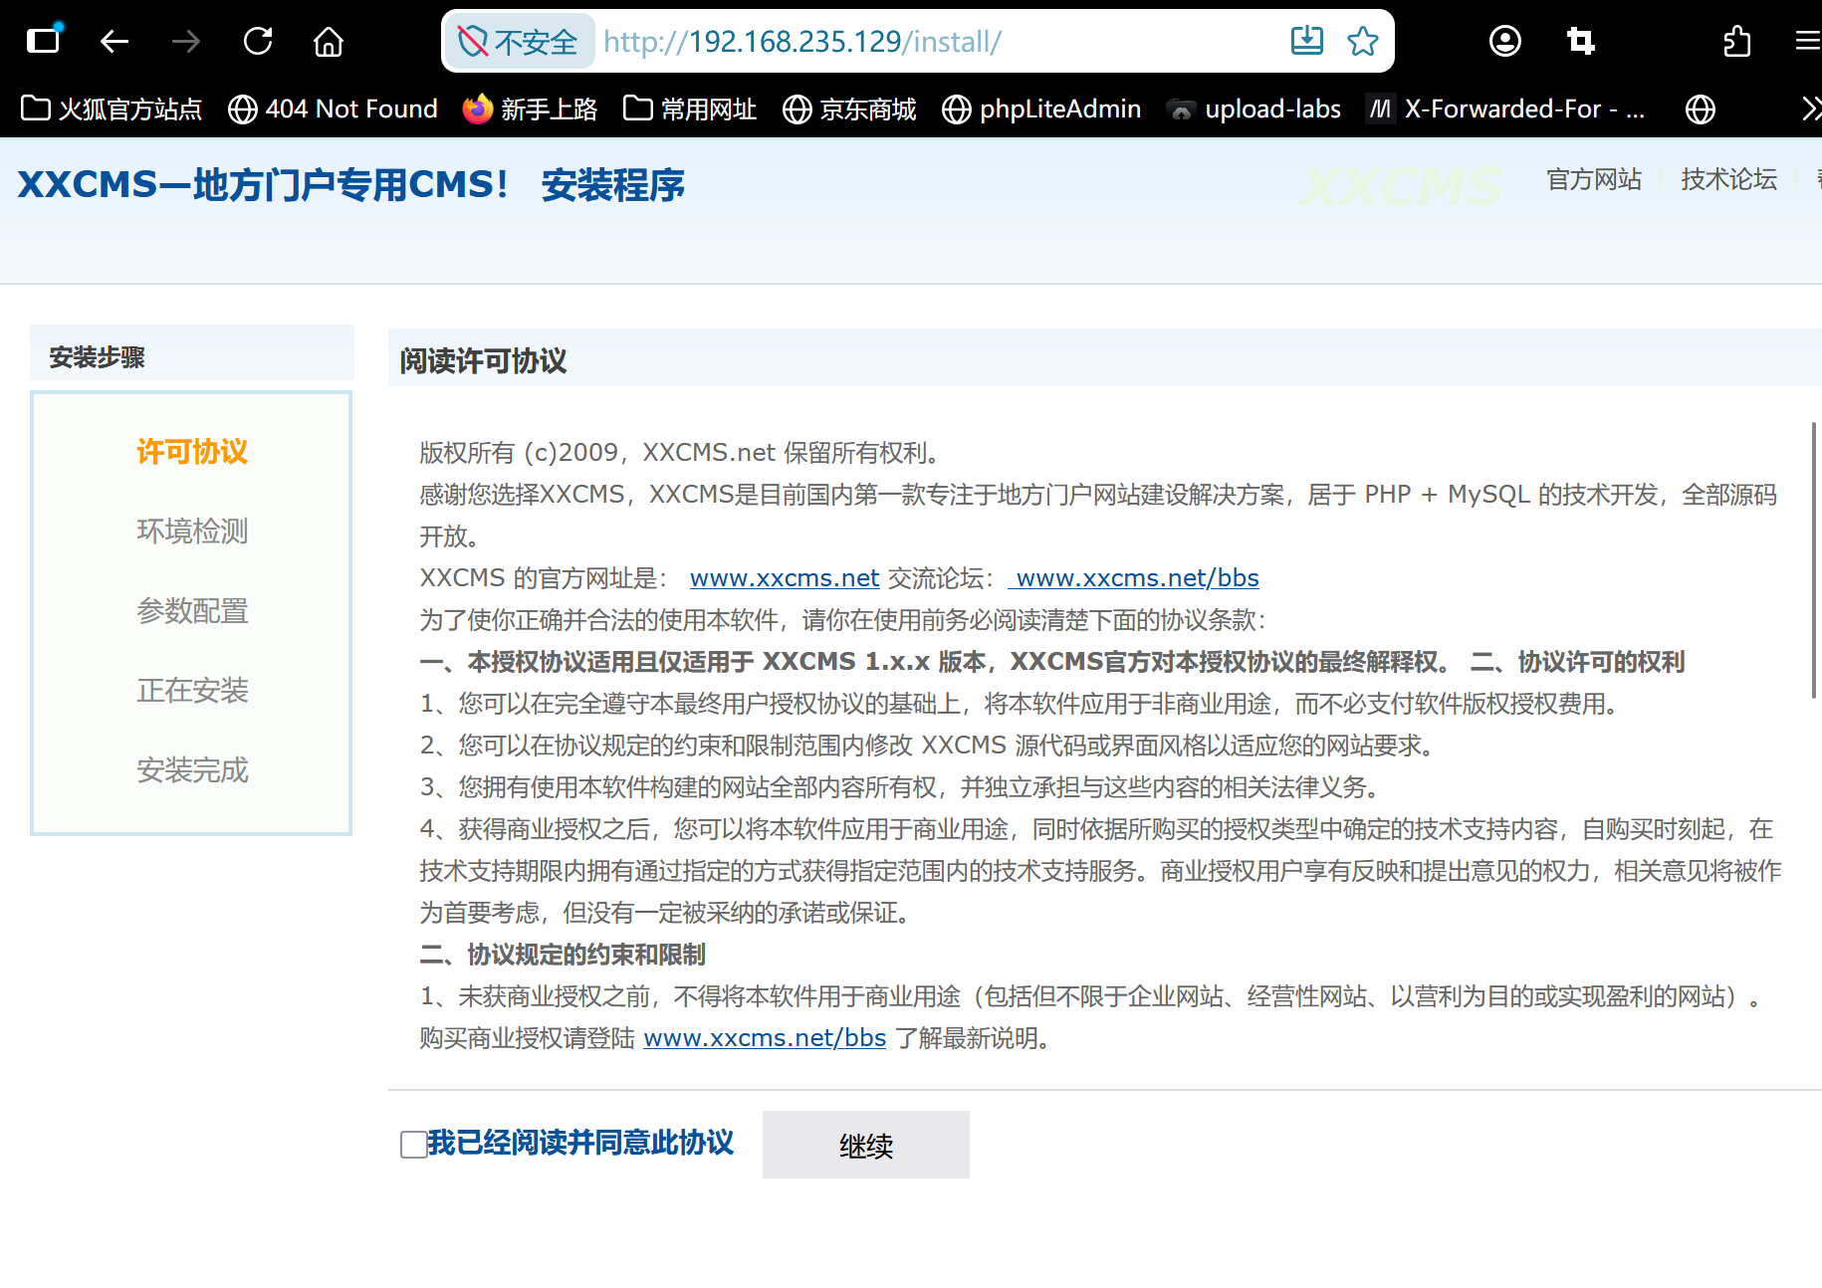Click the not-secure shield indicator
The image size is (1822, 1288).
tap(518, 41)
